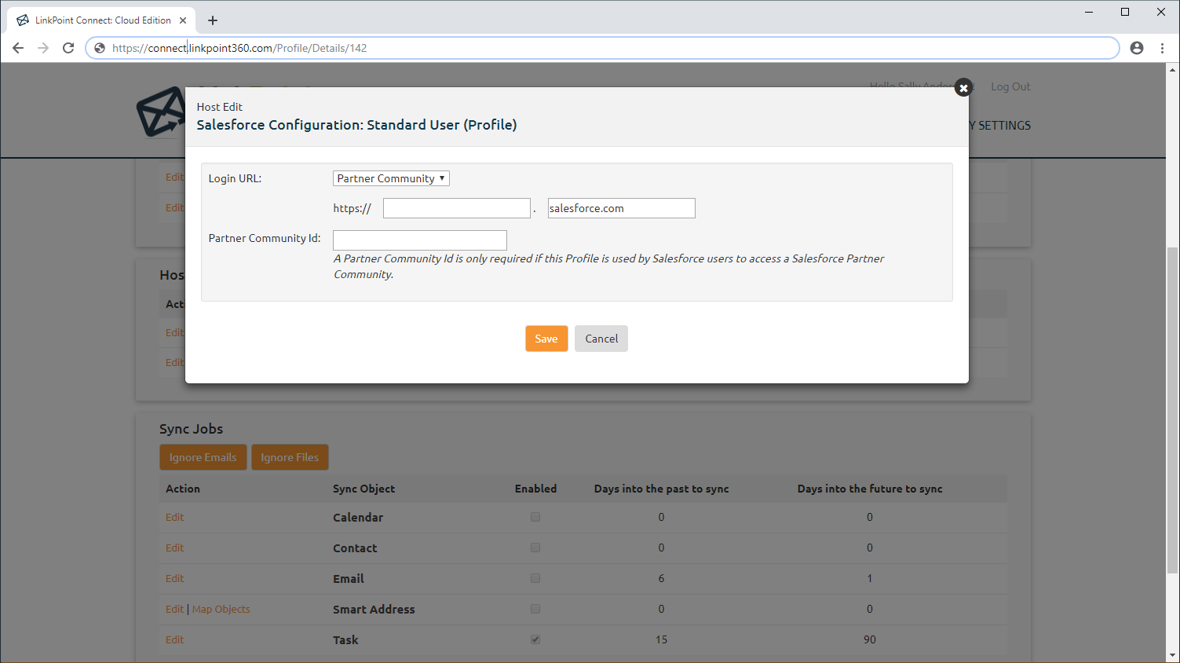Edit the Calendar sync job

coord(174,517)
